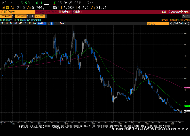190x136 pixels.
Task: Click Suggested Charts button
Action: pos(47,12)
